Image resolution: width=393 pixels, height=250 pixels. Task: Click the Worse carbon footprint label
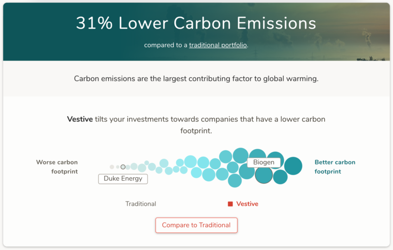coord(57,167)
